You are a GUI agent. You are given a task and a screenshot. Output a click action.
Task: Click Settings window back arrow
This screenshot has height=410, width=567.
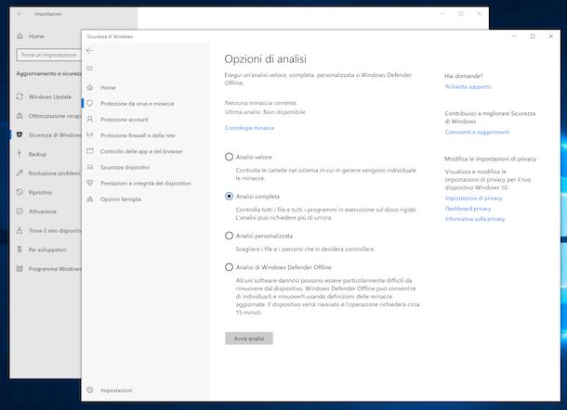click(20, 14)
